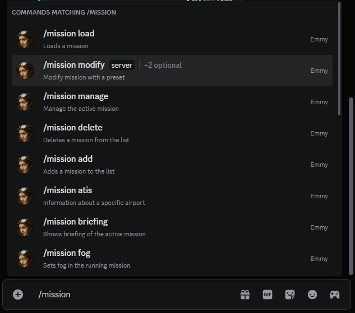Viewport: 355px width, 313px height.
Task: Select the /mission modify command
Action: point(74,65)
